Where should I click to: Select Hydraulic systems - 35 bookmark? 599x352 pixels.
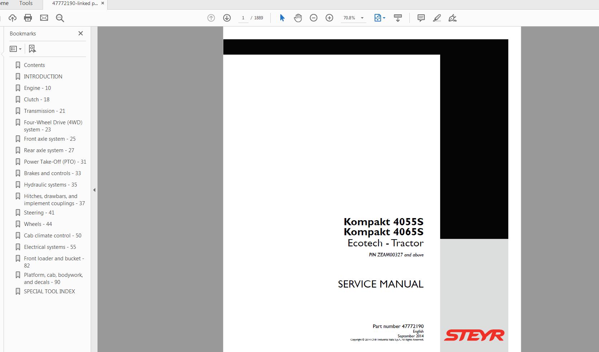point(51,185)
